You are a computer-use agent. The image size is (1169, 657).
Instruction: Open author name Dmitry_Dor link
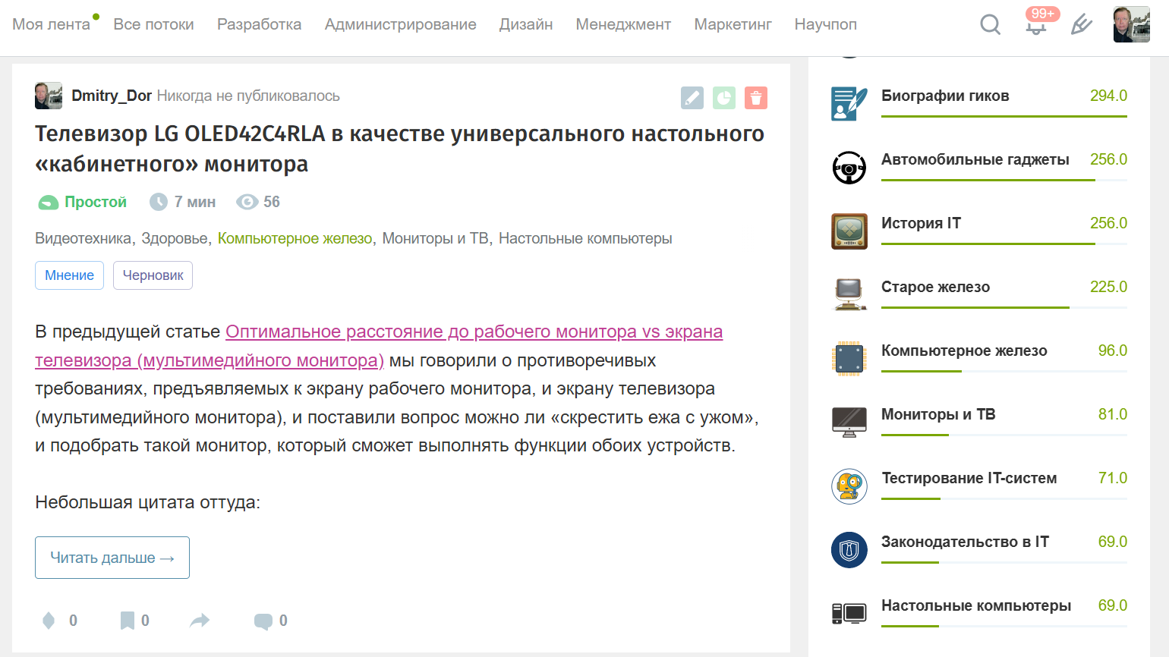112,96
